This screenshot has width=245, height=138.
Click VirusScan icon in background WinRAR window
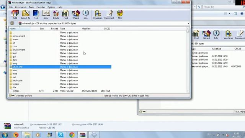tap(228, 34)
